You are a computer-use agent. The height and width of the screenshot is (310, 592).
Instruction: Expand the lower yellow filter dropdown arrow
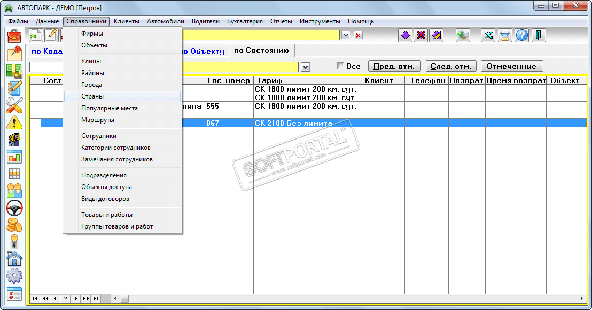point(306,67)
